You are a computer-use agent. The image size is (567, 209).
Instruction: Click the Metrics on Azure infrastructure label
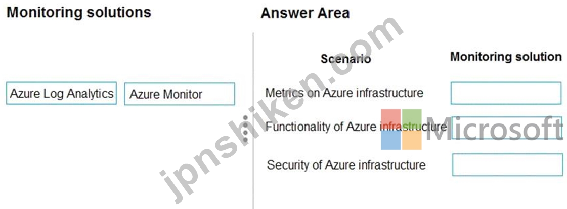(344, 93)
